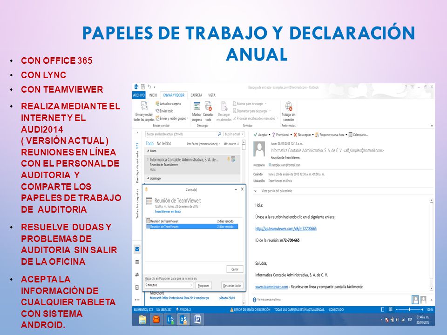Switch to the INICIO ribbon tab
This screenshot has height=335, width=447.
[153, 95]
